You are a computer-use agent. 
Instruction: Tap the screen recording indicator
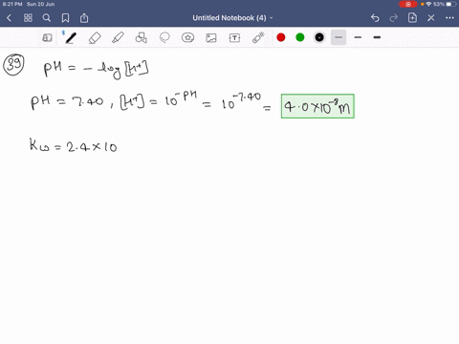coord(407,4)
